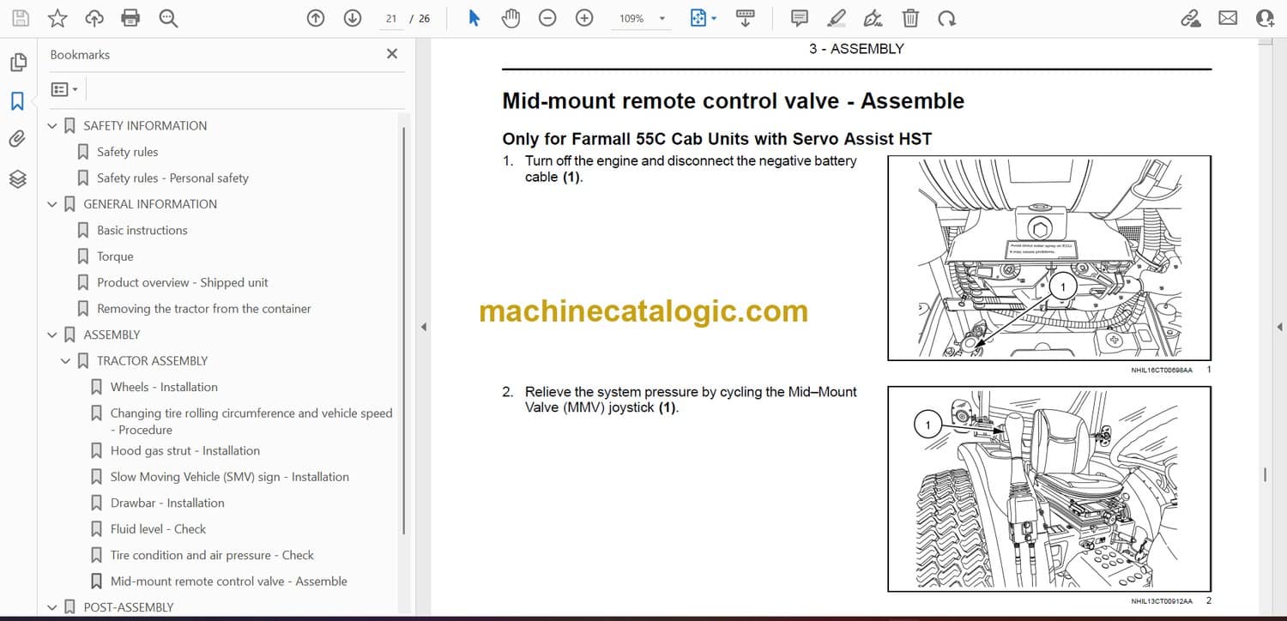
Task: Click the current page number field
Action: point(391,18)
